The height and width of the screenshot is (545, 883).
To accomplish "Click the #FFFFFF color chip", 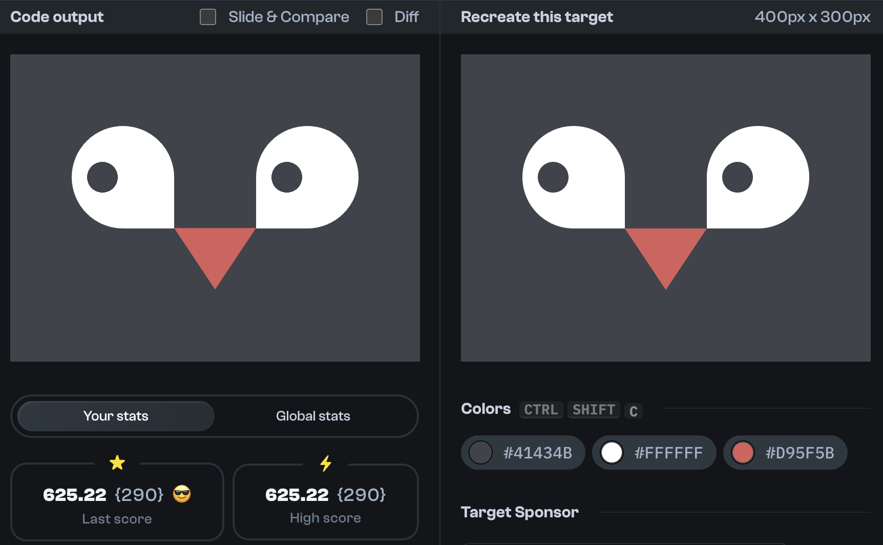I will [x=654, y=452].
